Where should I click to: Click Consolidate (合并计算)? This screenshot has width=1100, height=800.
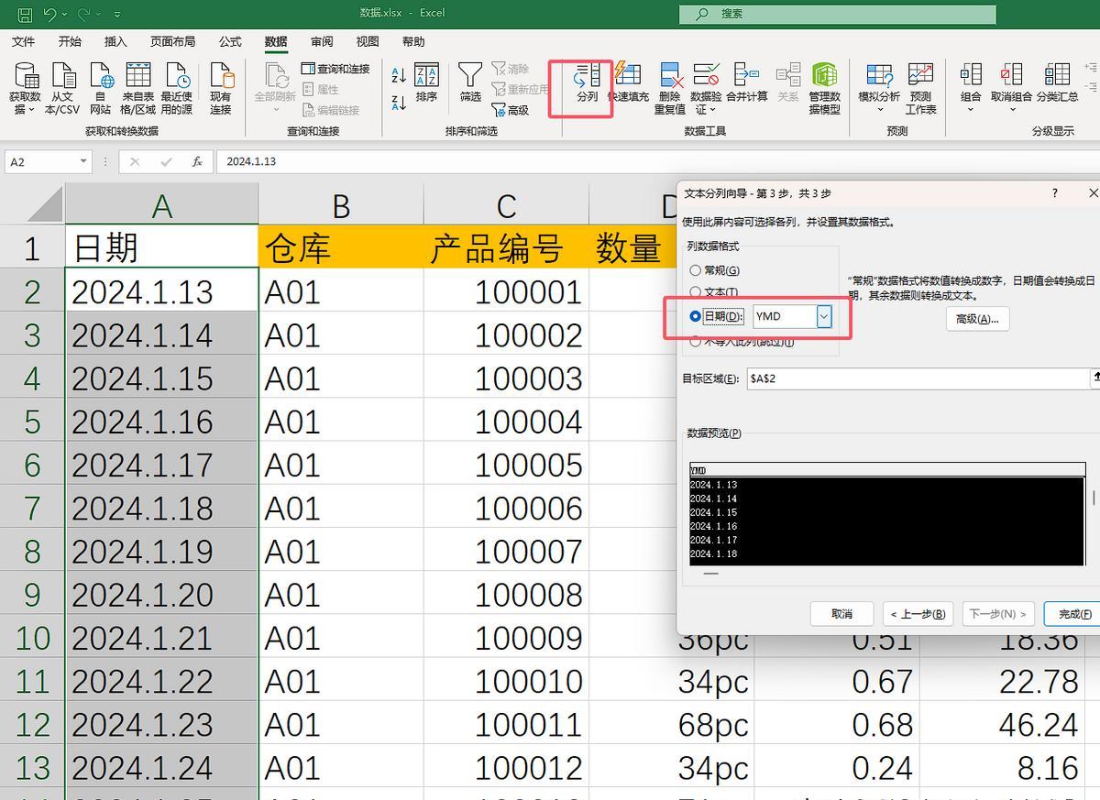click(747, 82)
